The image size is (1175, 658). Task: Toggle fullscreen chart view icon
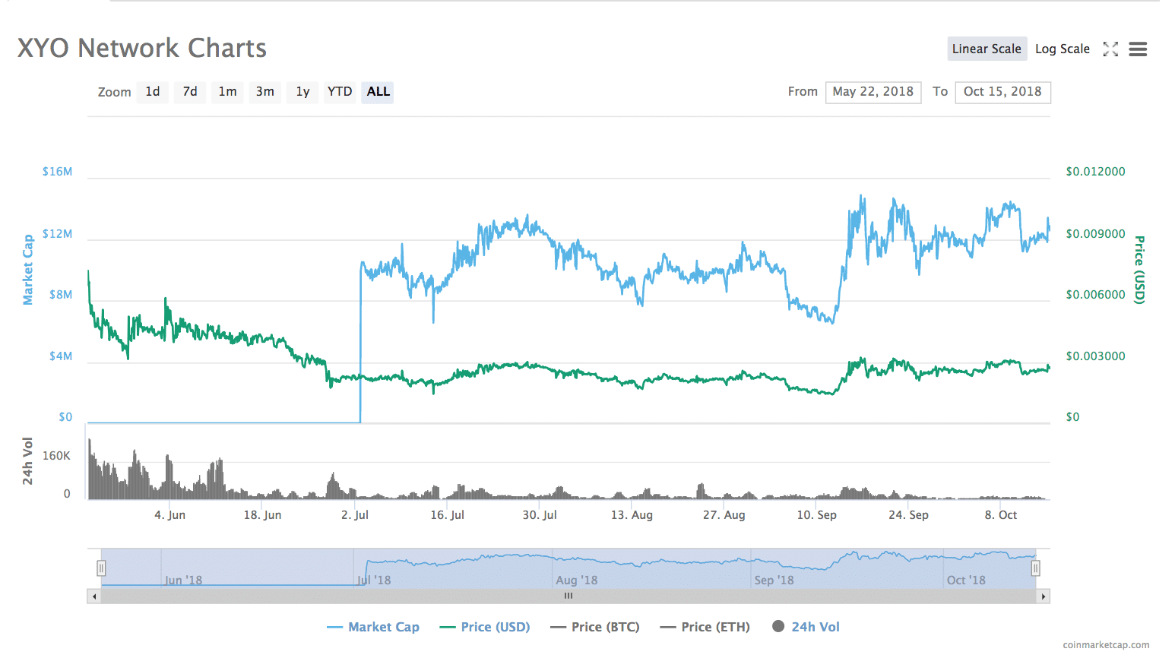pos(1110,49)
